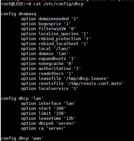This screenshot has height=141, width=134.
Task: Click the 'option localservice' line
Action: [x=50, y=89]
